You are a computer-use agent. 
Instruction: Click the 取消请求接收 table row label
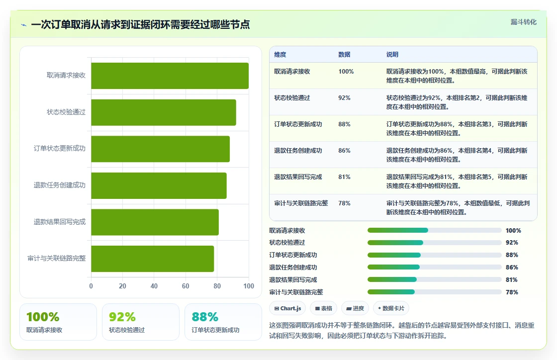[292, 72]
